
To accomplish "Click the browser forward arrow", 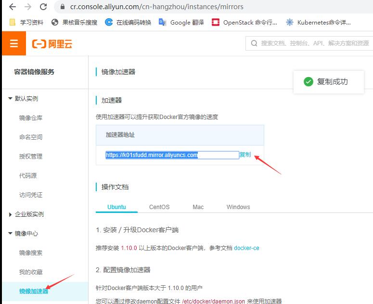I will click(x=28, y=7).
